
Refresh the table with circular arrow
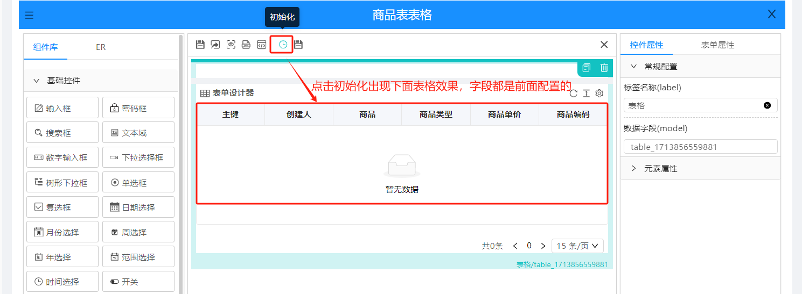click(x=574, y=94)
